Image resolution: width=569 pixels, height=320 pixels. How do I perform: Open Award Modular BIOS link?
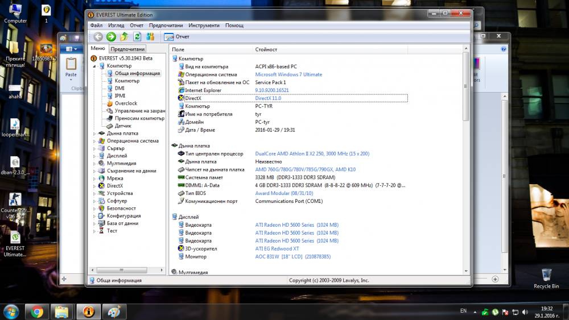pos(284,193)
